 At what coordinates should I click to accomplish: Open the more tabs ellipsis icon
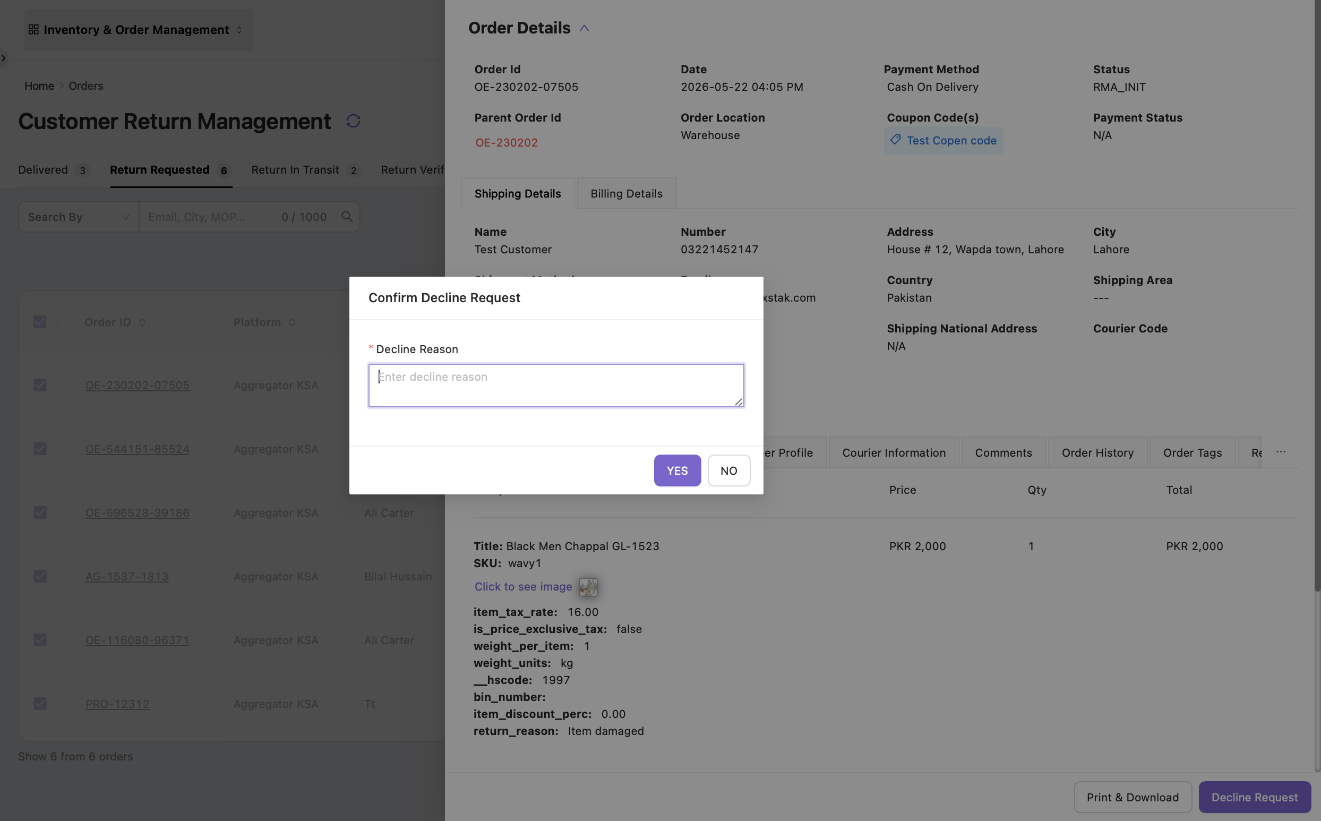[1280, 452]
